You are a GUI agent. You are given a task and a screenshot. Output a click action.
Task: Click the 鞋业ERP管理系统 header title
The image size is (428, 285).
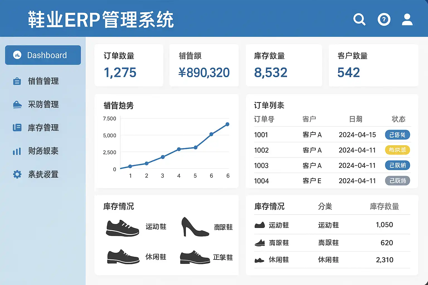coord(101,20)
